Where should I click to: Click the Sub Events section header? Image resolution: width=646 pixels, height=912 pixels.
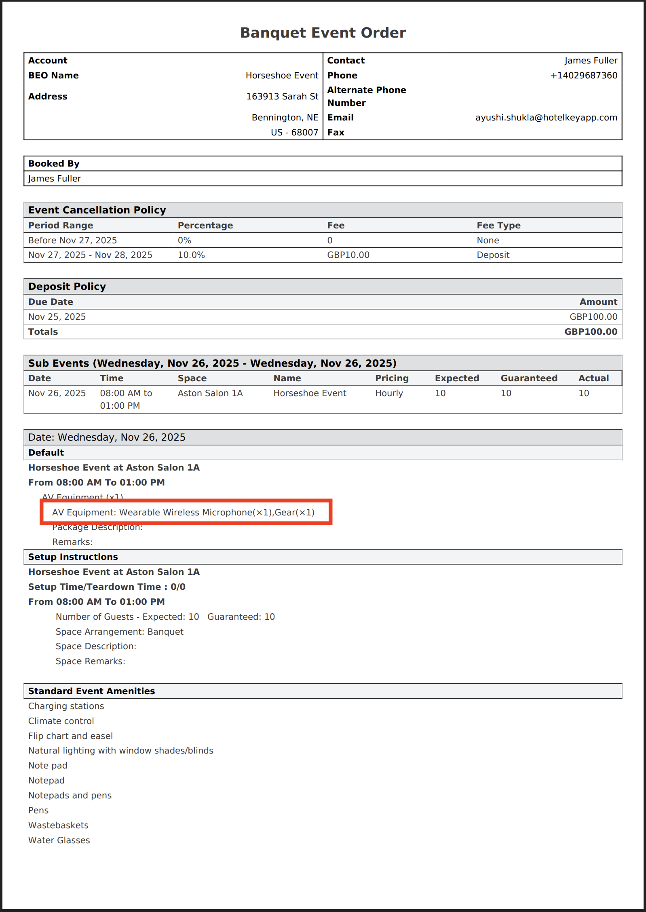coord(212,363)
